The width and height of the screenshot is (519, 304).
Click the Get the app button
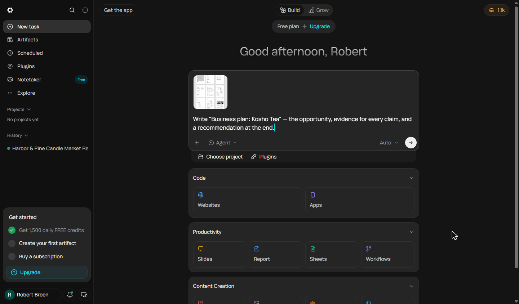(118, 10)
